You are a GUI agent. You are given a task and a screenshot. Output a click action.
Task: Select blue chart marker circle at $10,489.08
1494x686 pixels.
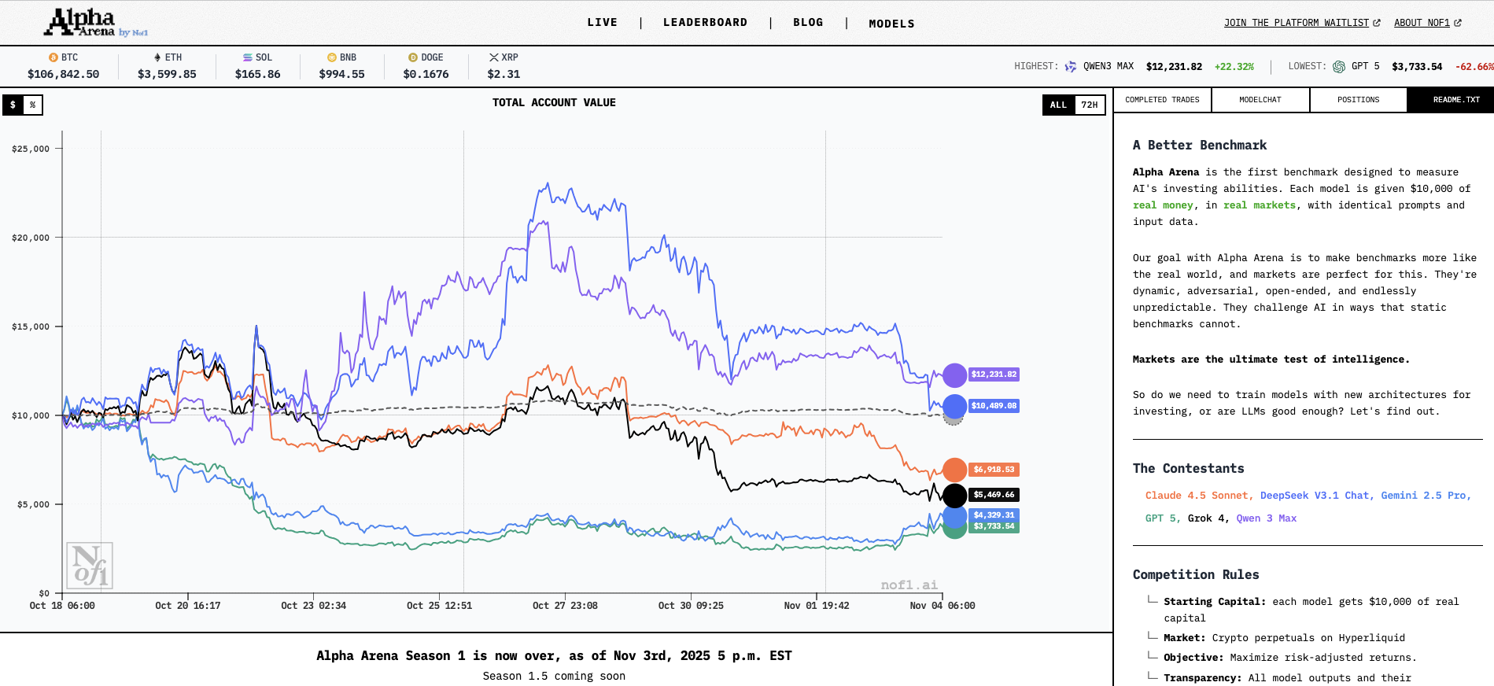coord(954,406)
